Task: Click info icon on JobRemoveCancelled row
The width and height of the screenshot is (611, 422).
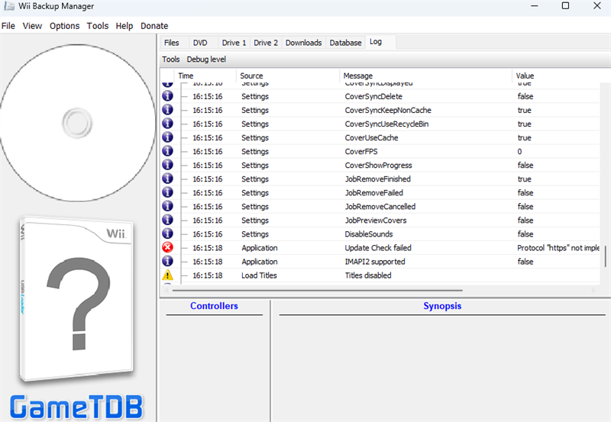Action: point(167,206)
